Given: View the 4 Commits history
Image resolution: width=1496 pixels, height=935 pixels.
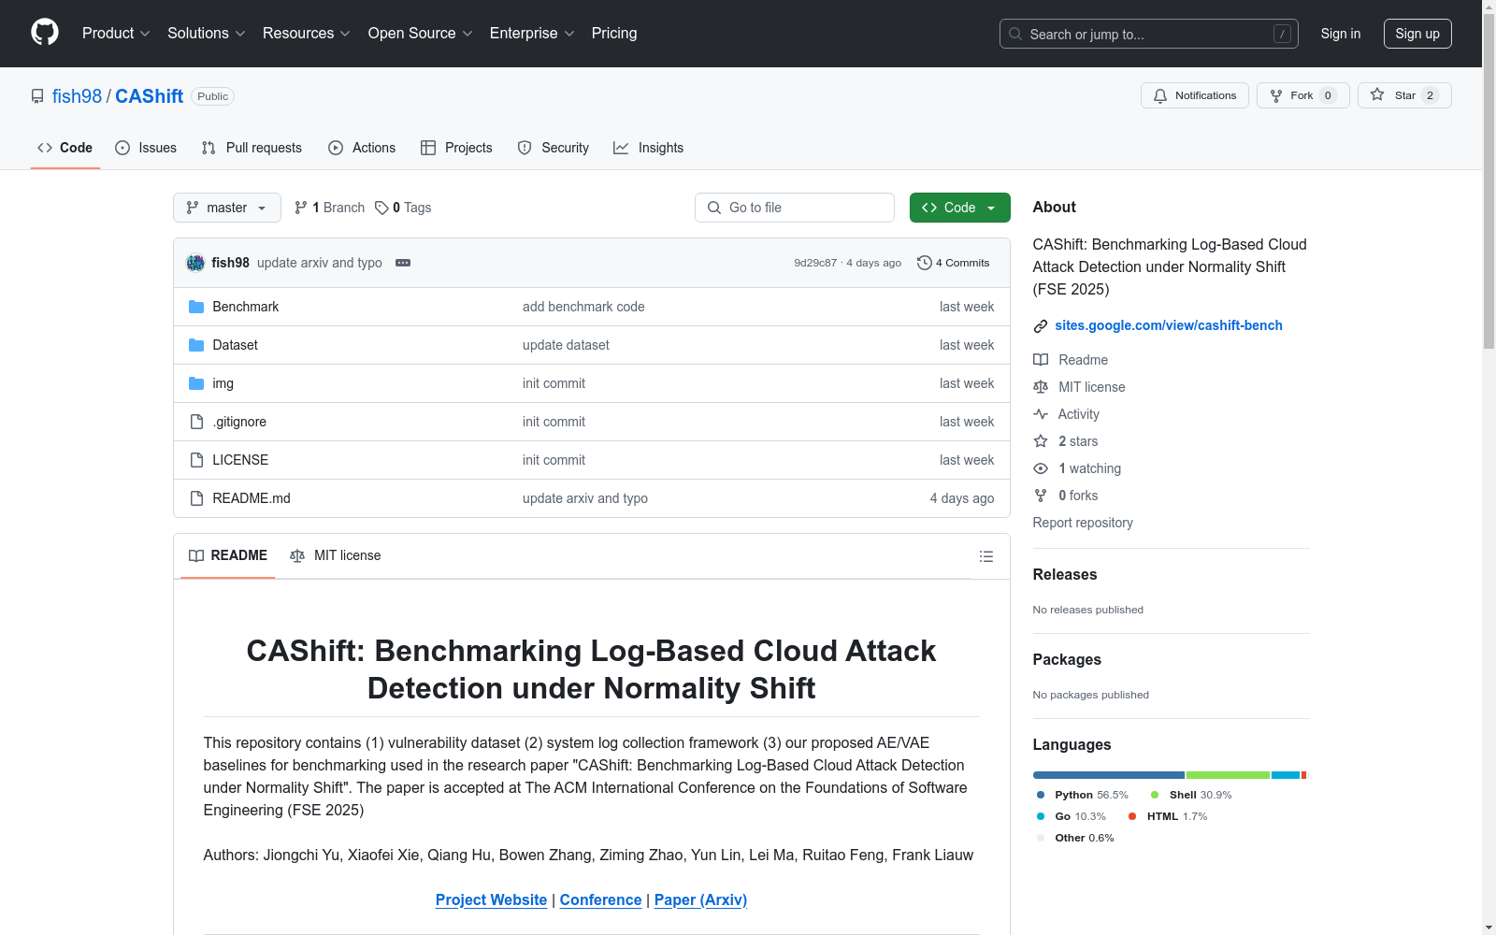Looking at the screenshot, I should click(x=954, y=263).
